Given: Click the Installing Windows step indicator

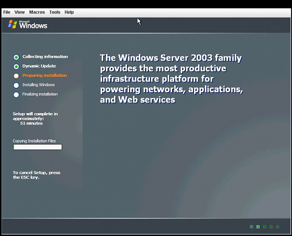Looking at the screenshot, I should [x=16, y=85].
